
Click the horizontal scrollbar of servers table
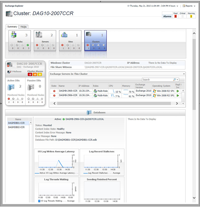tap(114, 103)
